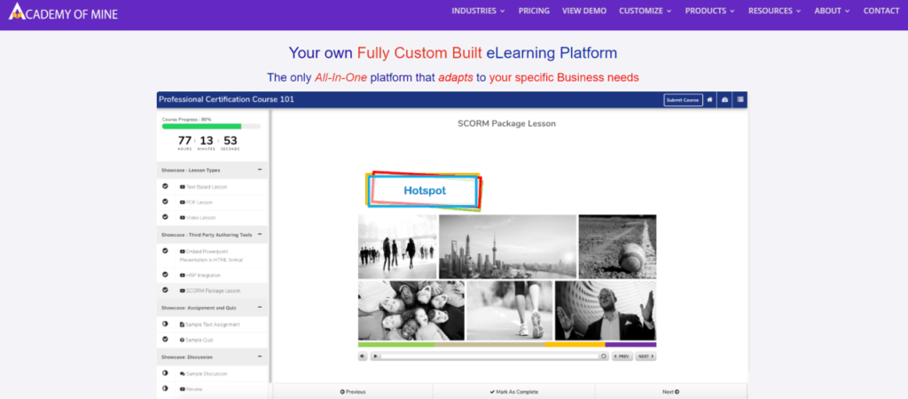Toggle status circle for Sample Text Assignment
The width and height of the screenshot is (908, 399).
coord(166,325)
